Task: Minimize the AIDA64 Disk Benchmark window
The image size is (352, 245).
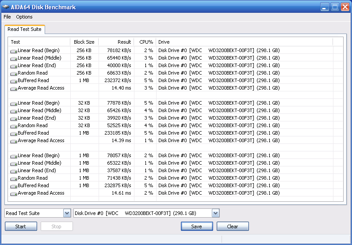Action: [325, 7]
